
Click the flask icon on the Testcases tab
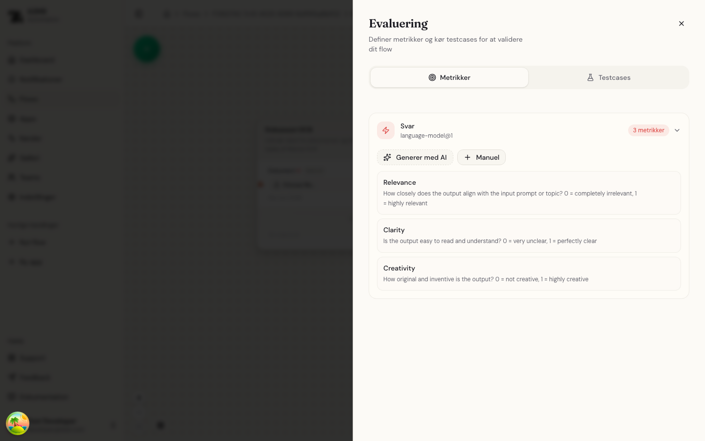[591, 77]
